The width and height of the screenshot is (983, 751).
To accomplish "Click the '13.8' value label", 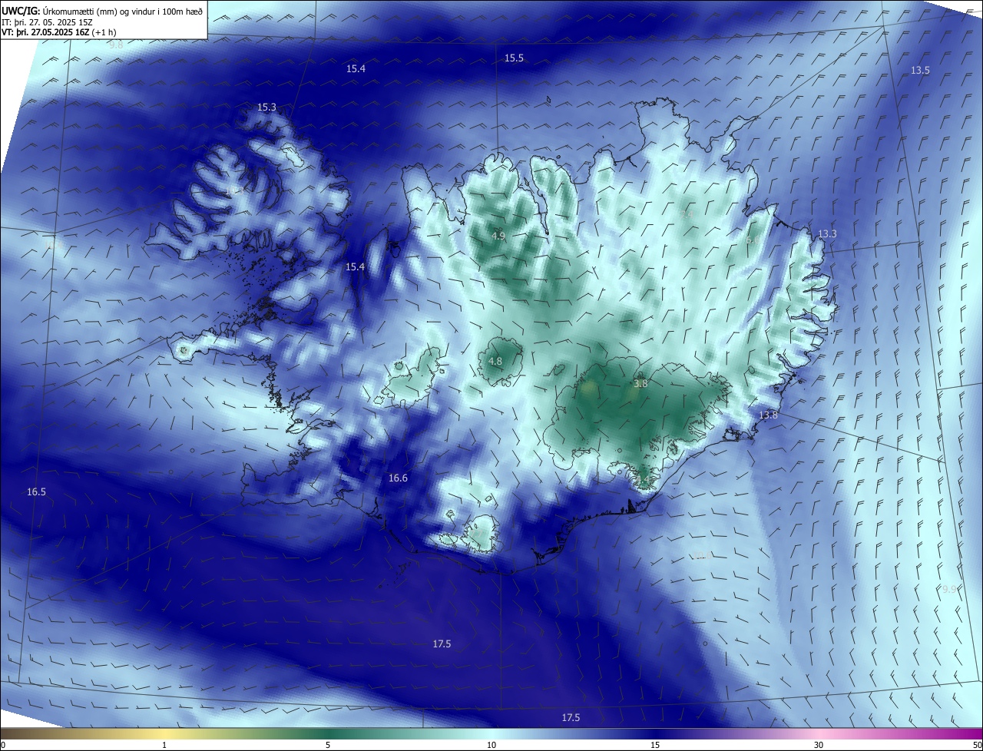I will point(768,415).
